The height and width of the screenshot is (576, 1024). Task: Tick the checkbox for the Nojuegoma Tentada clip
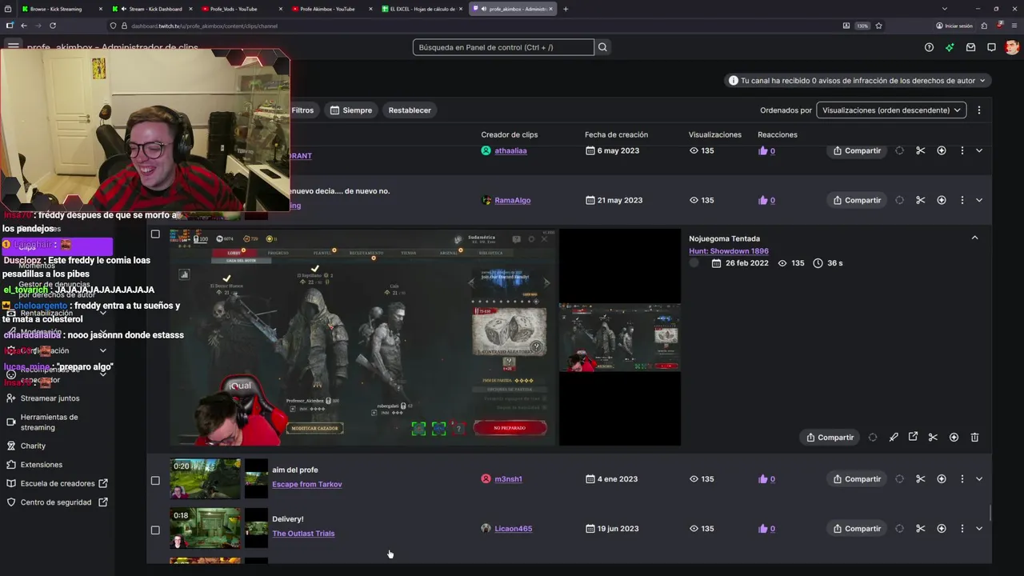tap(155, 234)
